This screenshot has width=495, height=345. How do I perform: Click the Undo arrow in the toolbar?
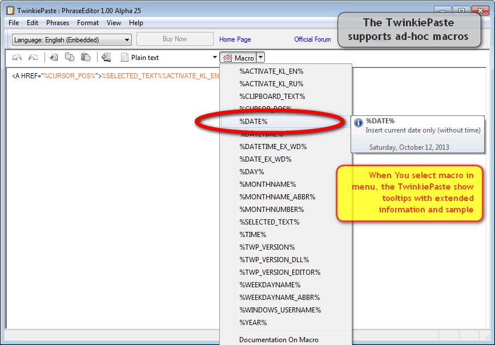(17, 58)
